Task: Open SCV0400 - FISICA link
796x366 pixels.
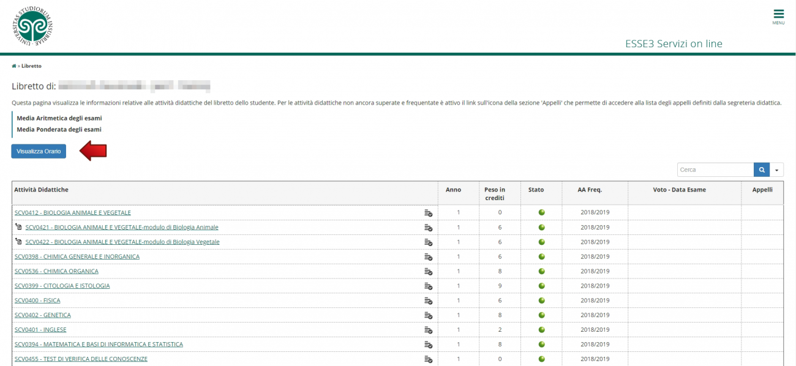Action: point(37,301)
